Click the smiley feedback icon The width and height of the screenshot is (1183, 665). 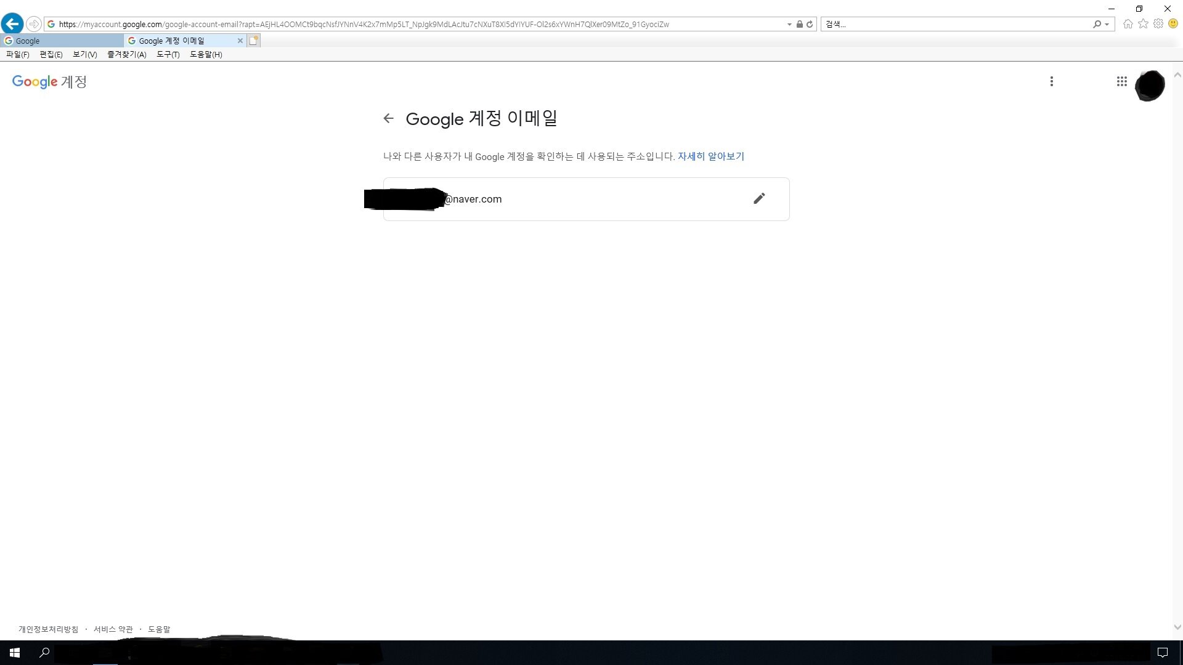[x=1173, y=23]
